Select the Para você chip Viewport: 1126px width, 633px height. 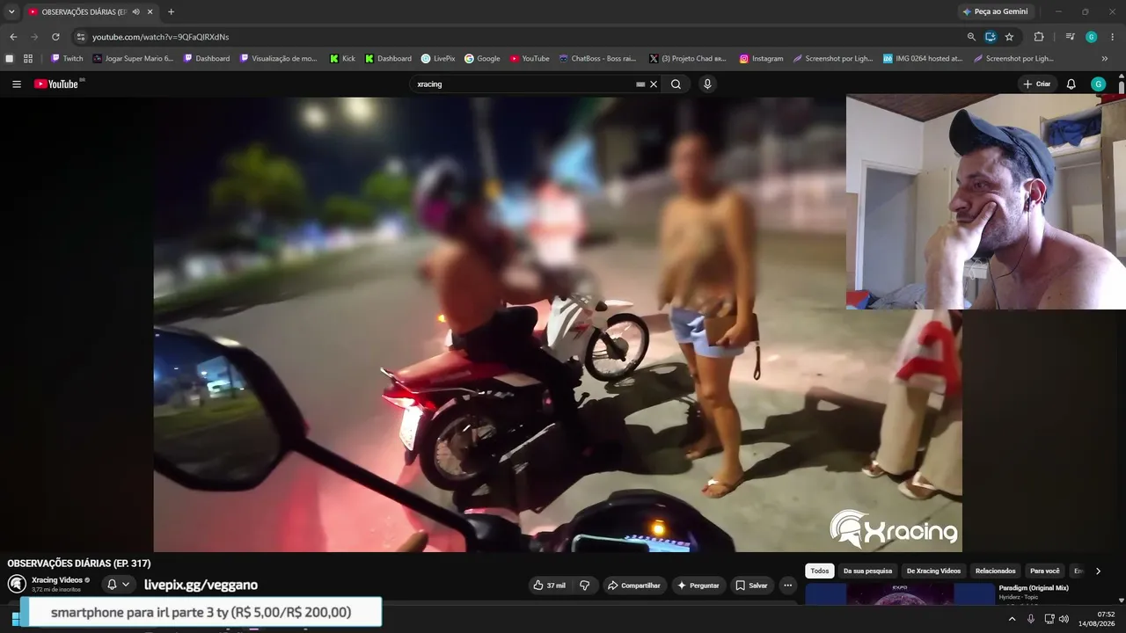(x=1045, y=571)
